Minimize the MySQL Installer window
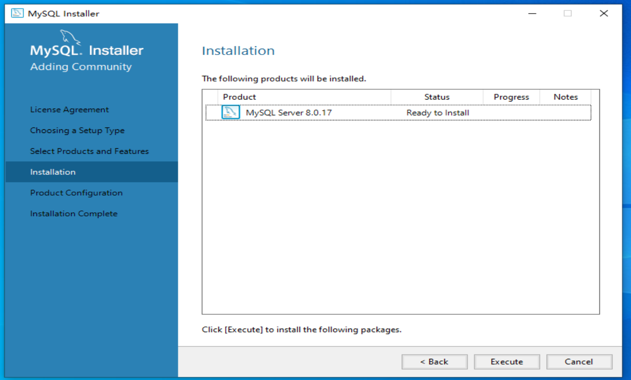 (532, 14)
